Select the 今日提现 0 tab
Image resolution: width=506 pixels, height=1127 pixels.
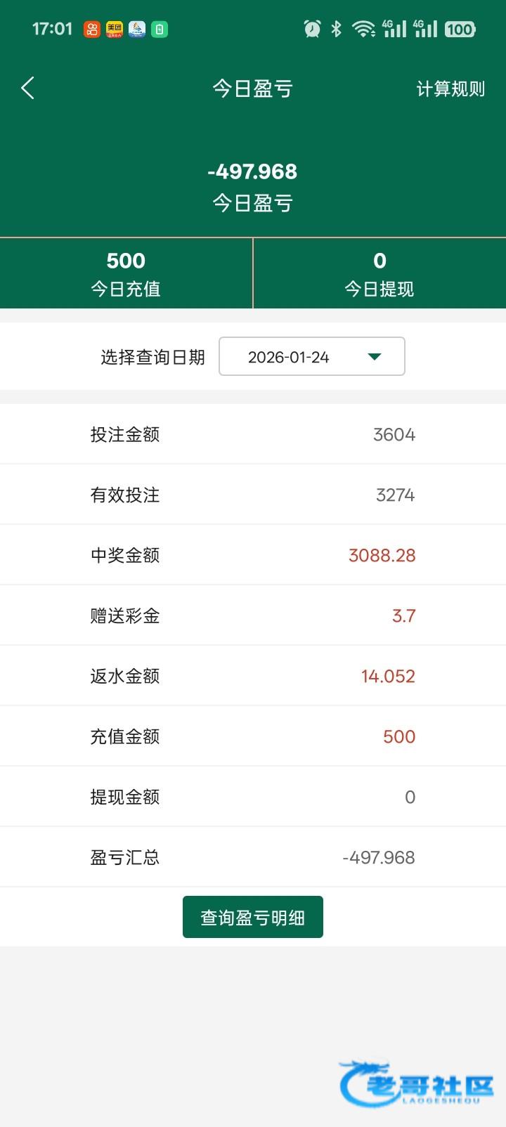pyautogui.click(x=379, y=273)
